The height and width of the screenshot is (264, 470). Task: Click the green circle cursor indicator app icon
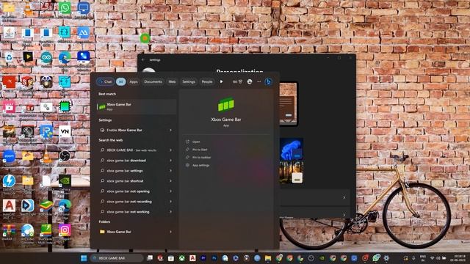pos(145,38)
